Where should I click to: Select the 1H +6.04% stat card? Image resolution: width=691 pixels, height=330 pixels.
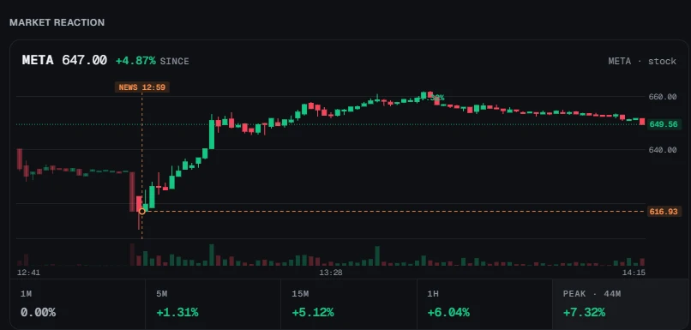point(484,304)
